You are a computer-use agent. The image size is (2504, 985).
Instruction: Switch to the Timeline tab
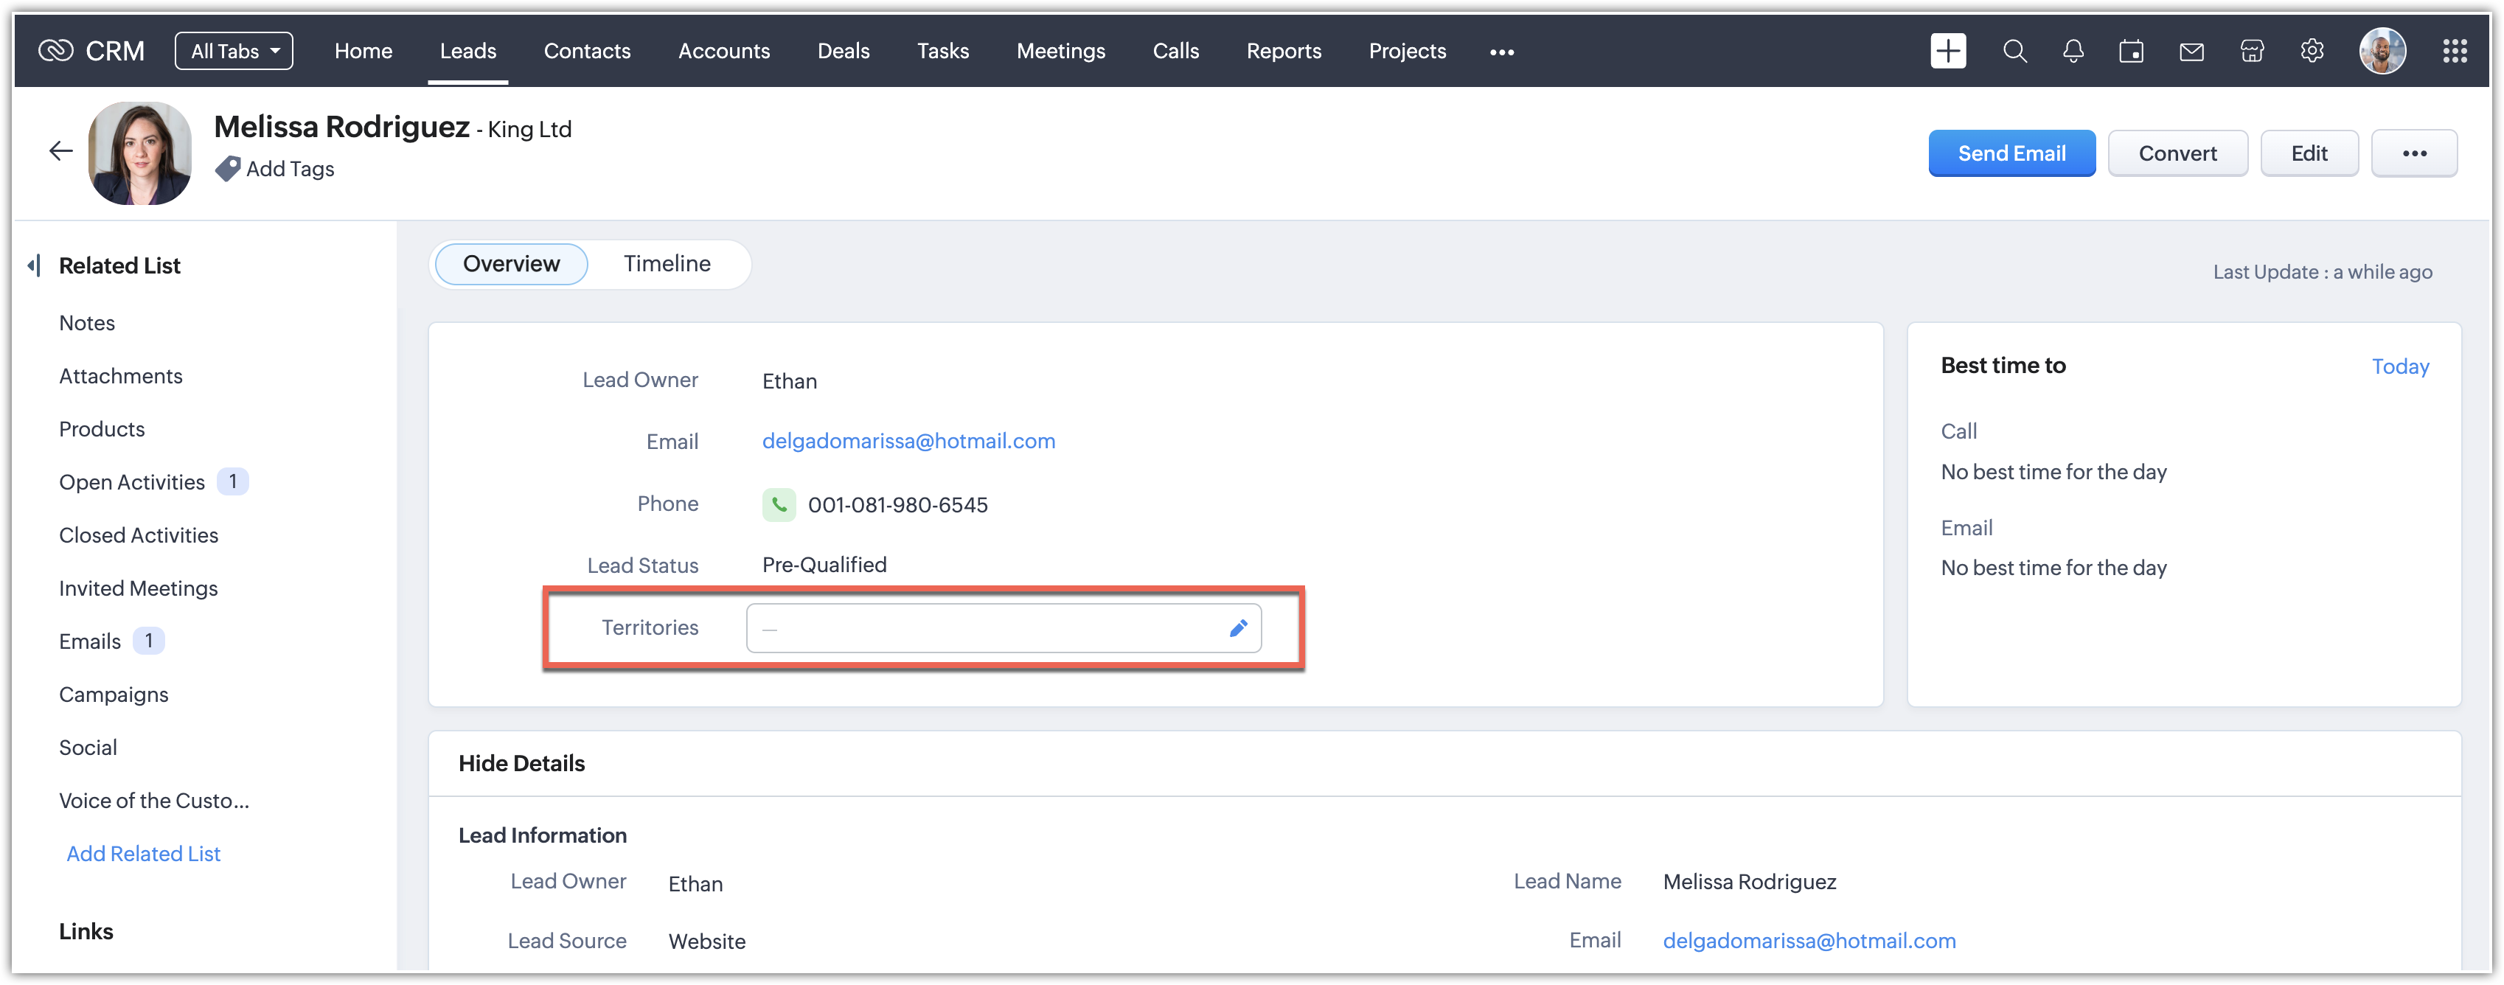(667, 263)
